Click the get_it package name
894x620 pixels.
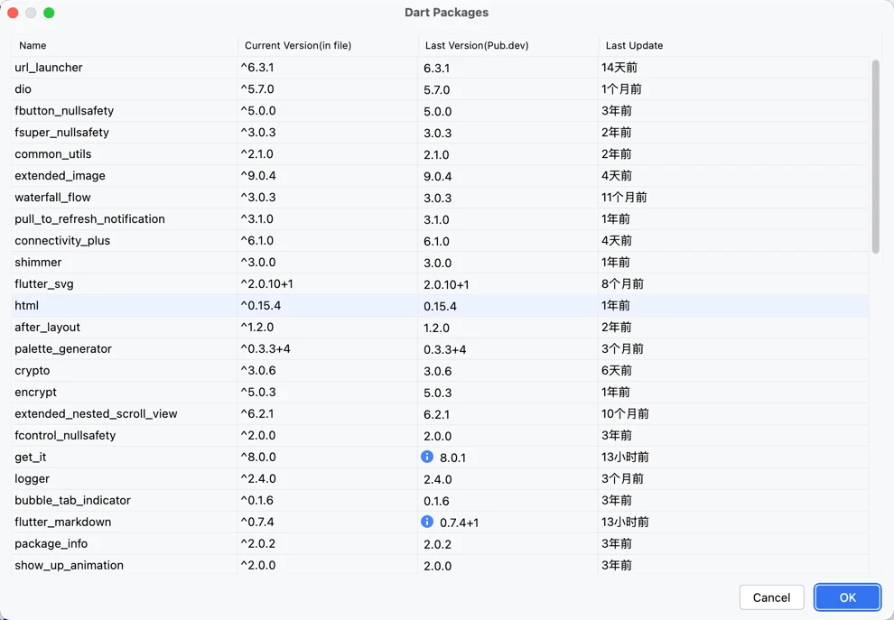pos(31,458)
